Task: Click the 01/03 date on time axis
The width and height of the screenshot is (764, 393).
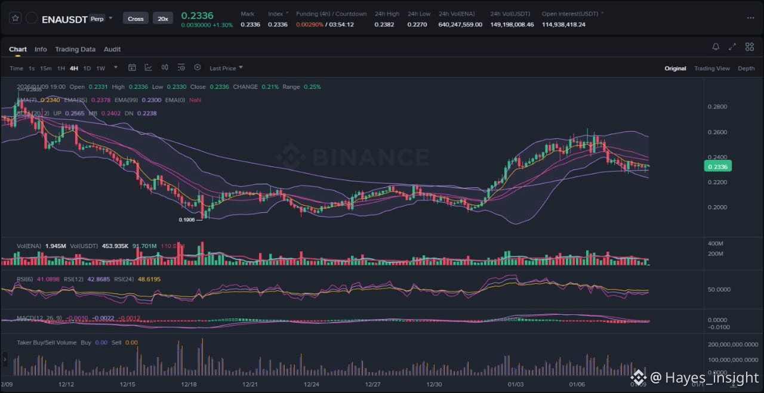Action: pos(515,385)
